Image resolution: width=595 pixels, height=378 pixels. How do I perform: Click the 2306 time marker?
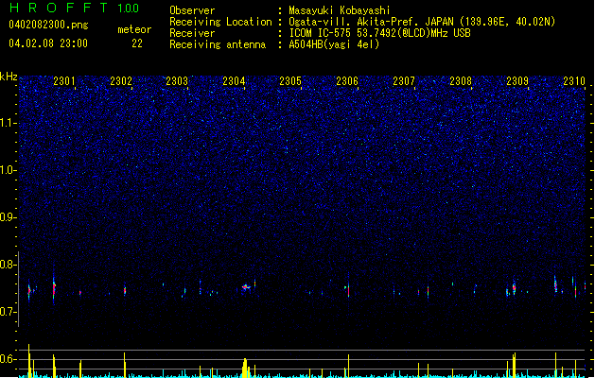tap(347, 80)
